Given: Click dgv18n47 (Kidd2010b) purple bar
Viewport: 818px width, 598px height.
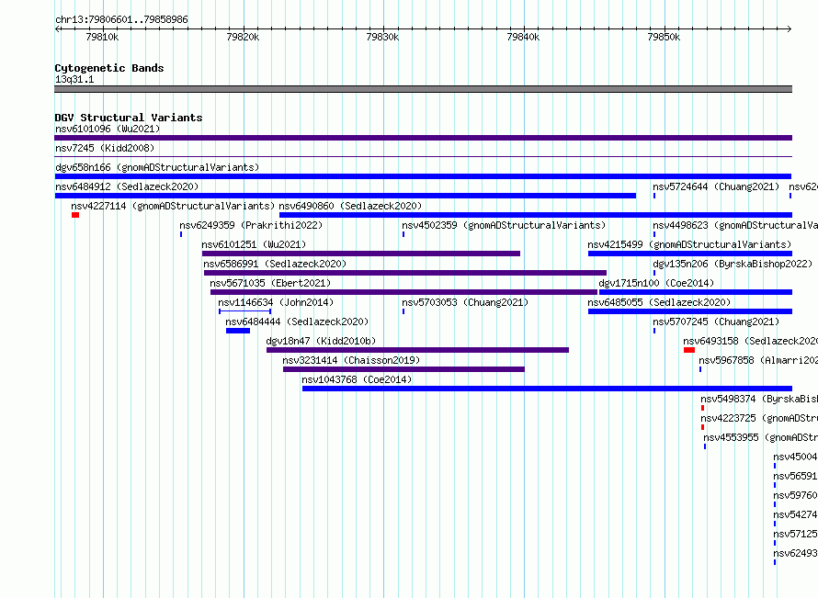Looking at the screenshot, I should (x=418, y=350).
